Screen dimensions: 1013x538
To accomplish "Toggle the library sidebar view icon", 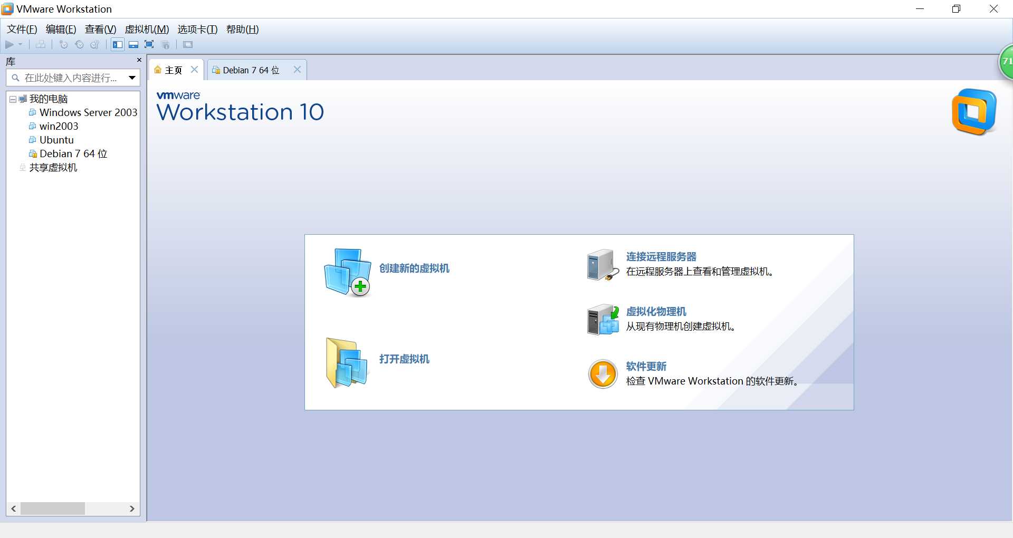I will point(118,45).
